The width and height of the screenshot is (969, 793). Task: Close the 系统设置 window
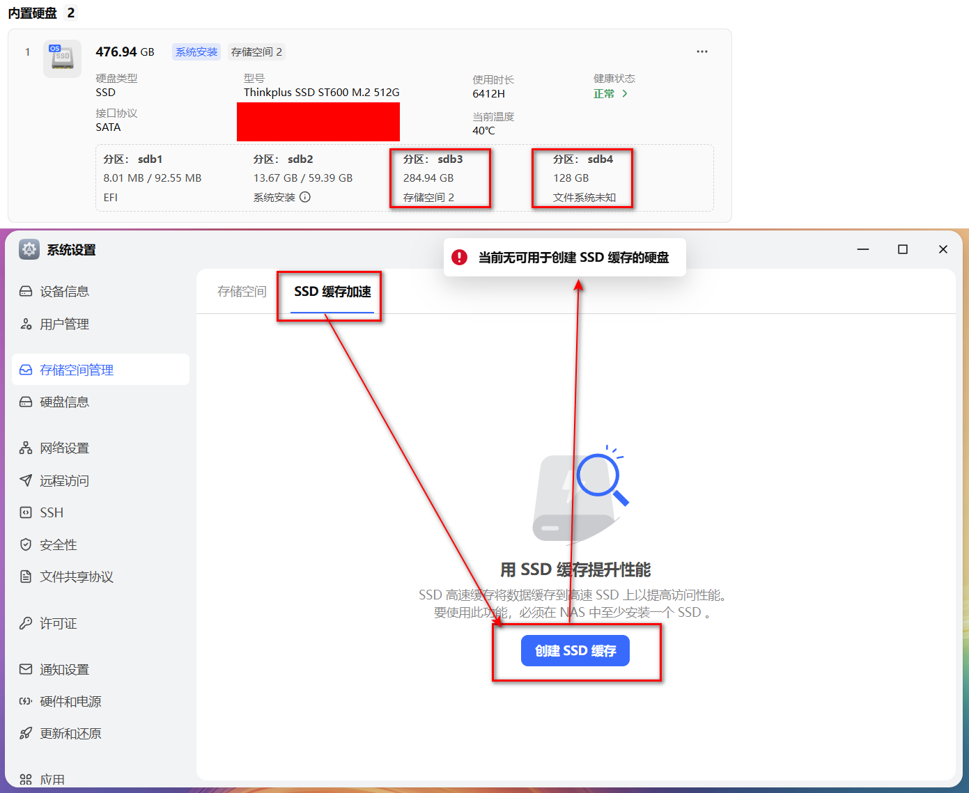(x=943, y=249)
